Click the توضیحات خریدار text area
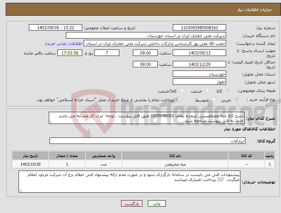 click(129, 182)
